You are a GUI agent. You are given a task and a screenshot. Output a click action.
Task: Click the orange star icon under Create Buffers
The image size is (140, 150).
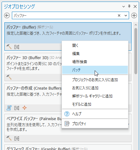click(24, 108)
